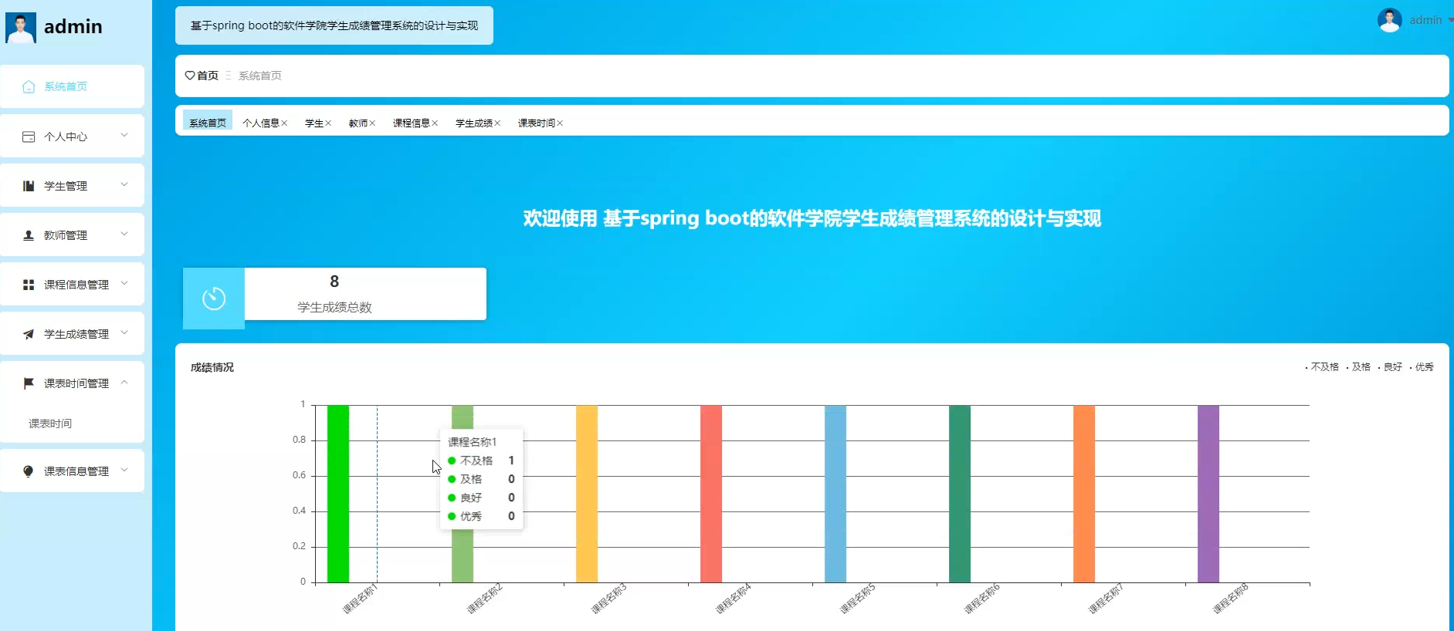Click the system title banner button
This screenshot has width=1454, height=631.
pyautogui.click(x=334, y=25)
